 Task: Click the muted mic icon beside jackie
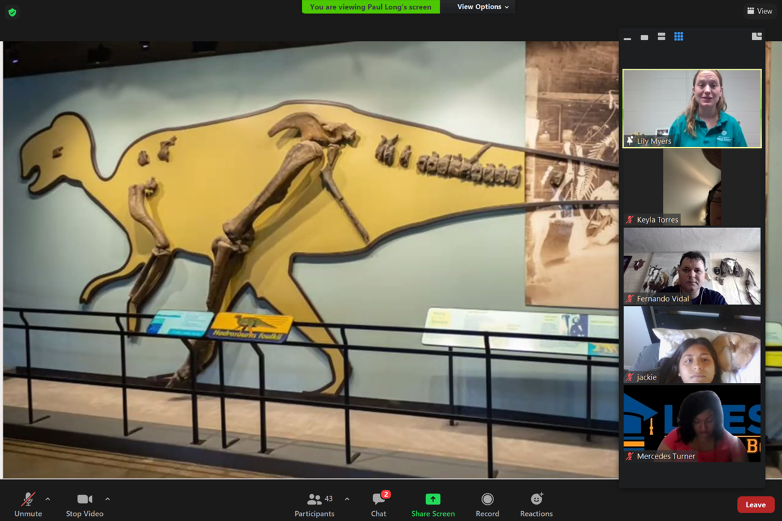point(630,378)
